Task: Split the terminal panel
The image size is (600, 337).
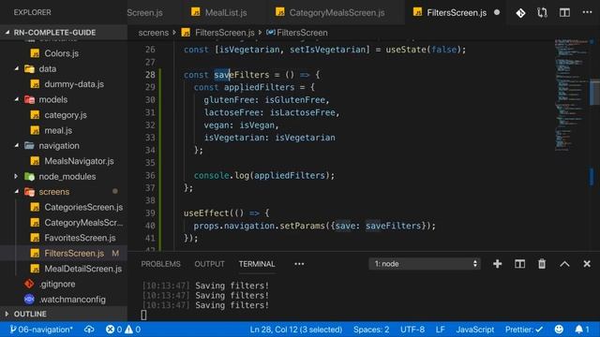Action: coord(519,264)
